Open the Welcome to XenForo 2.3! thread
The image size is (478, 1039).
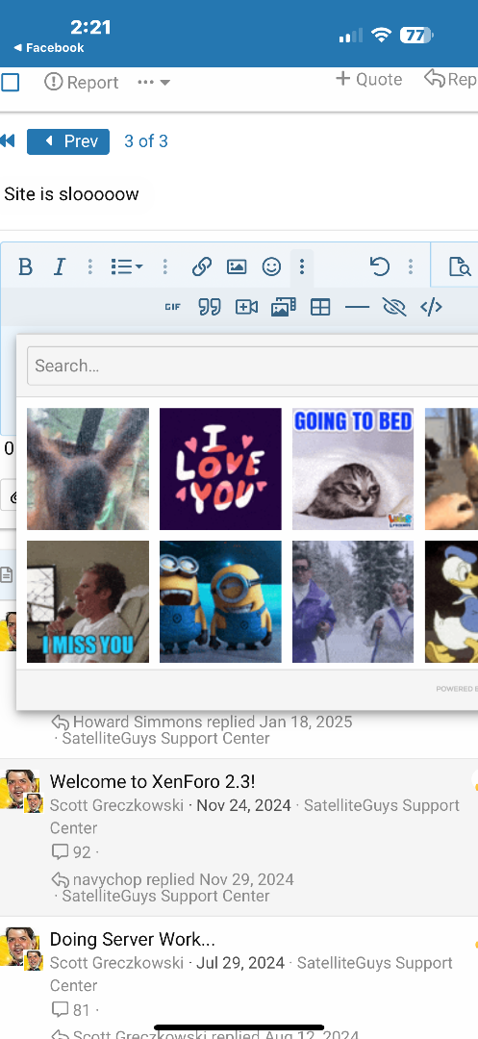point(152,781)
